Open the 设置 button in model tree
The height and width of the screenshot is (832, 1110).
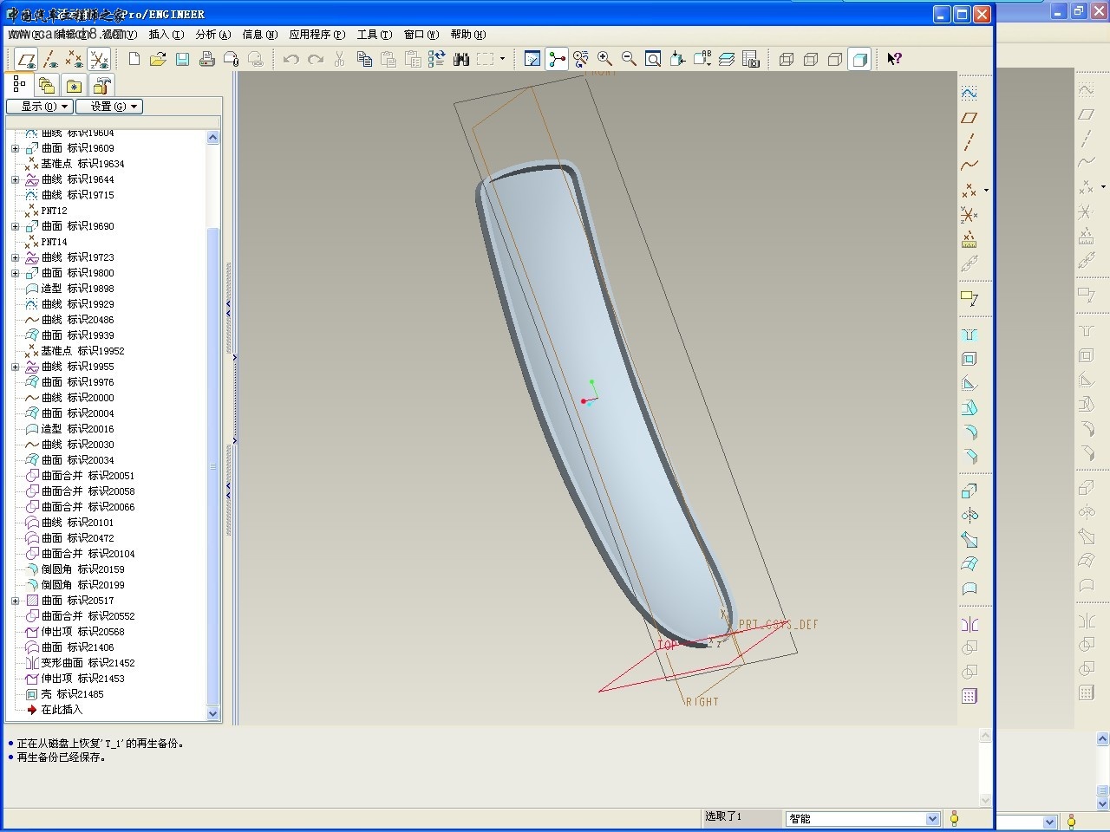[108, 107]
